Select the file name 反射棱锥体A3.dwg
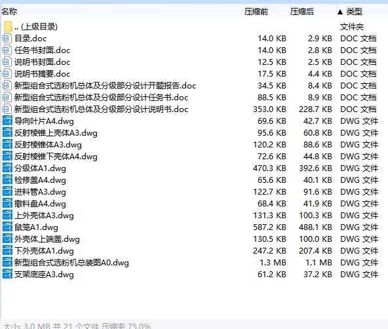This screenshot has height=329, width=388. pyautogui.click(x=48, y=144)
